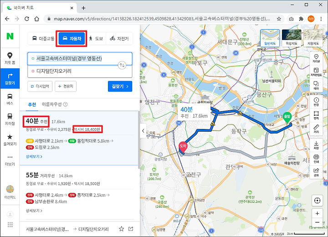Open Chrome three-dot menu
328x237 pixels.
[x=321, y=19]
